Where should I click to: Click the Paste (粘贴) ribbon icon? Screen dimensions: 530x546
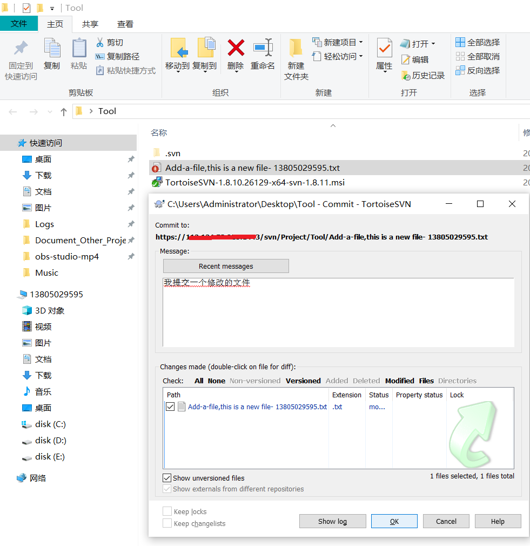pyautogui.click(x=79, y=48)
